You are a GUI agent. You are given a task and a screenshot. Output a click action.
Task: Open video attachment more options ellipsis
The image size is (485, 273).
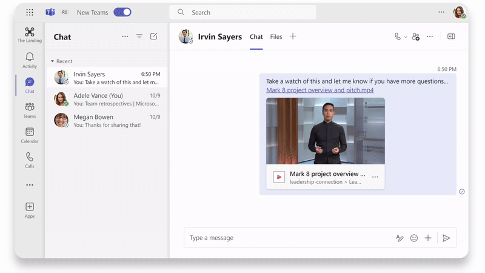point(375,177)
